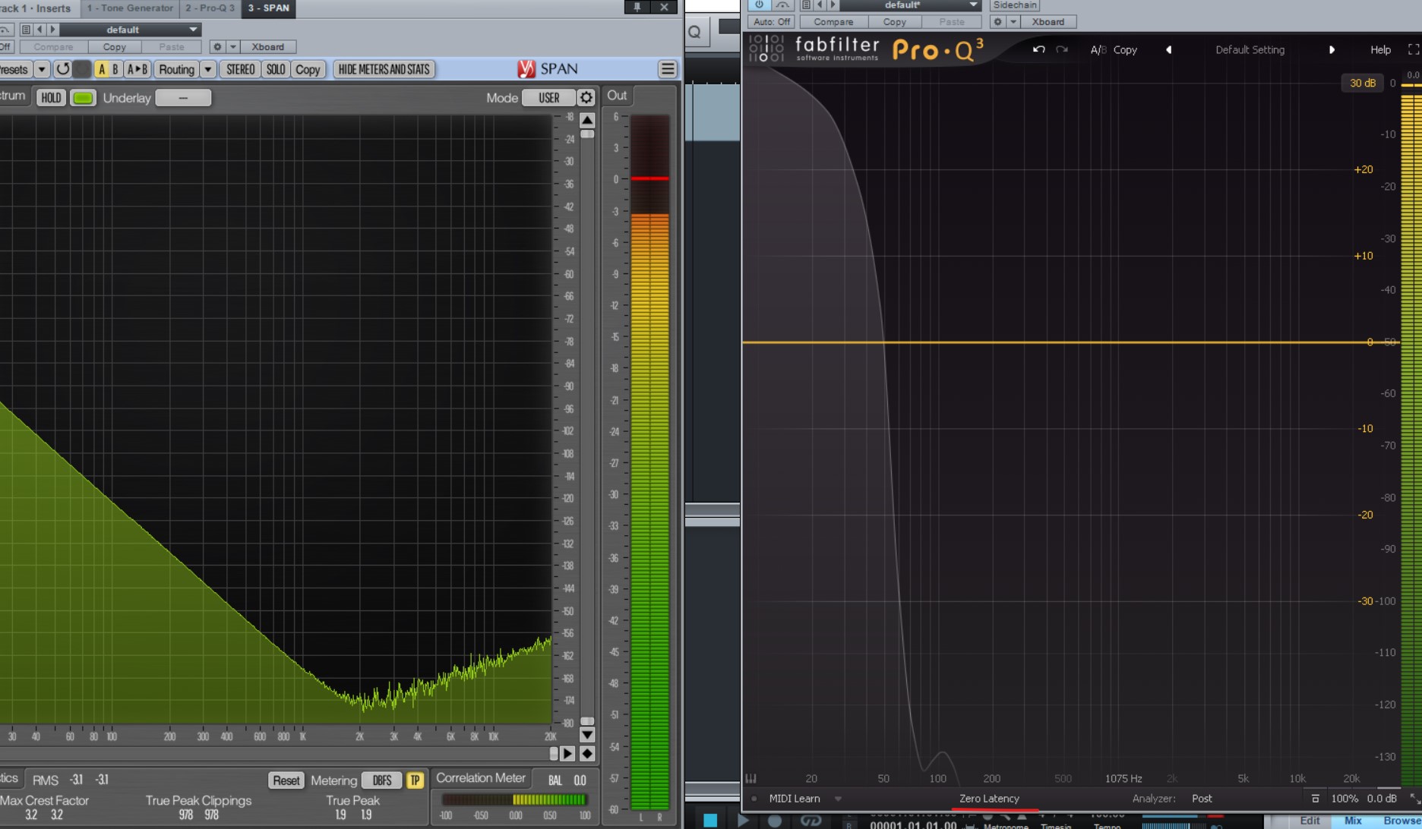1422x829 pixels.
Task: Open SPAN default preset dropdown
Action: pyautogui.click(x=131, y=30)
